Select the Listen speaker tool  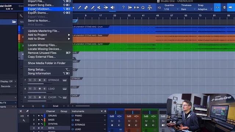113,7
